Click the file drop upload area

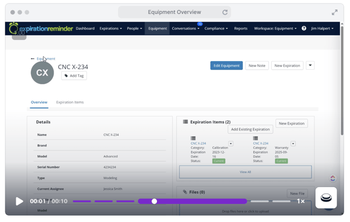[x=246, y=208]
